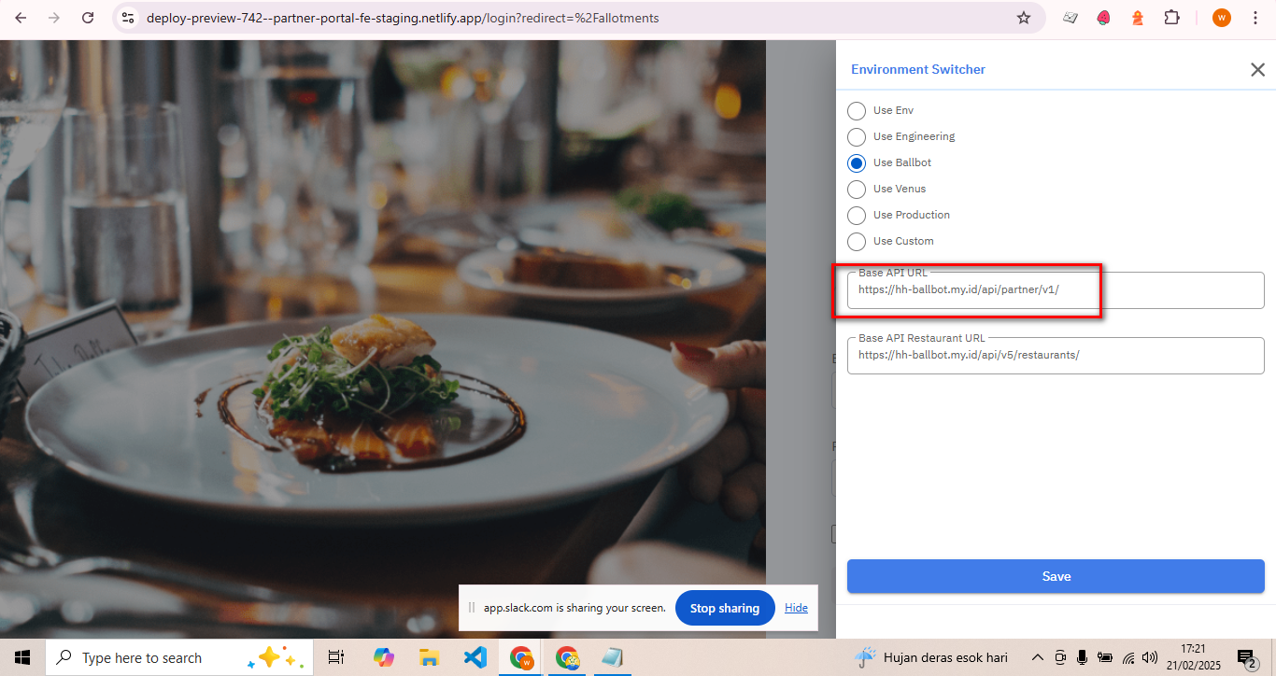
Task: Hide the screen sharing notification
Action: point(796,608)
